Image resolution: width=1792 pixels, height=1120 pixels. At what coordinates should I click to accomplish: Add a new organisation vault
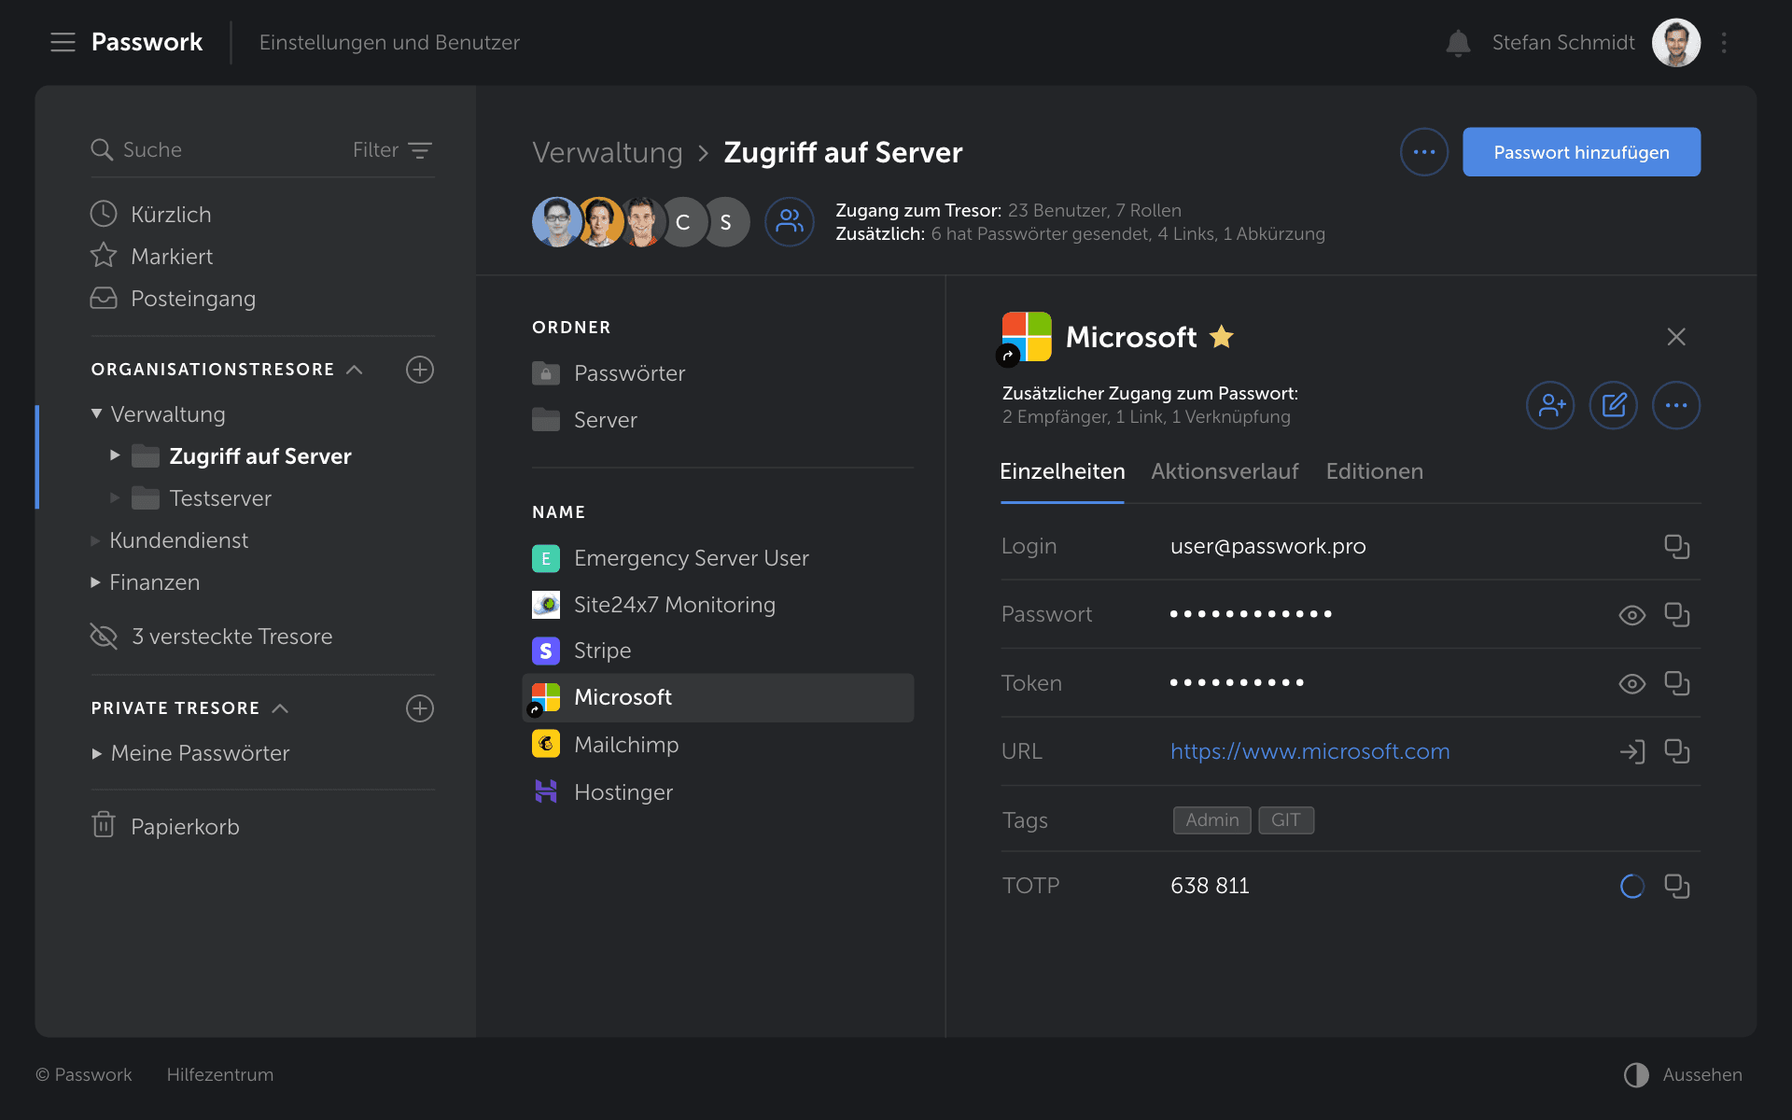pos(420,370)
